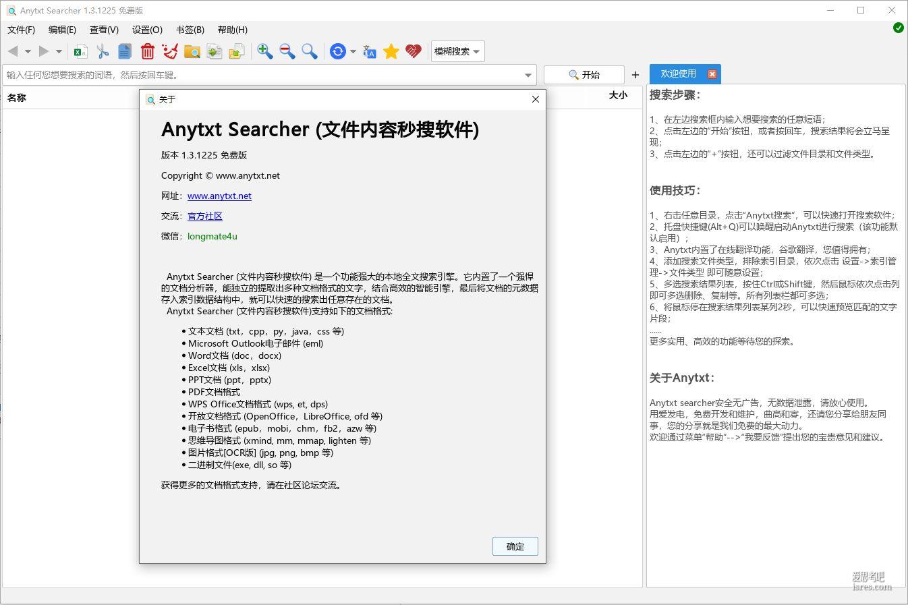Click the 确定 button in About dialog
908x605 pixels.
(515, 546)
